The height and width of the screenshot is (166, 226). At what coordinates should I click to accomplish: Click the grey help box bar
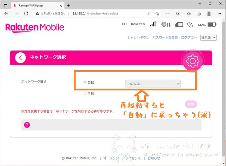coord(111,125)
